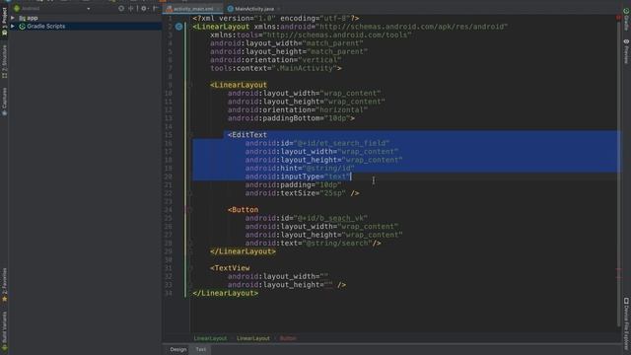Fold the Button block on line 24
The width and height of the screenshot is (631, 355).
point(190,210)
